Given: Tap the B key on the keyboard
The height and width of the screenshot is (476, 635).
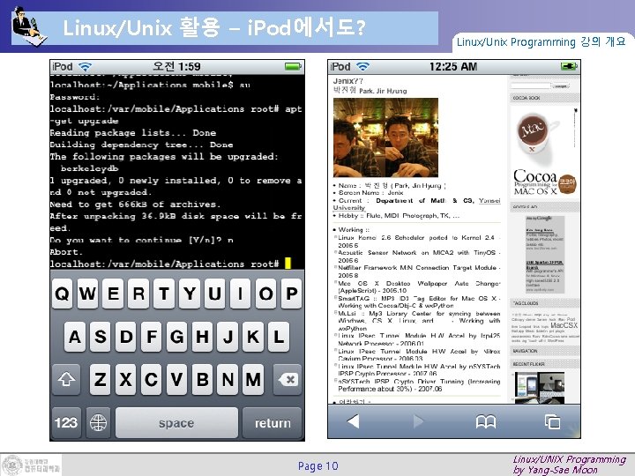Looking at the screenshot, I should tap(203, 379).
